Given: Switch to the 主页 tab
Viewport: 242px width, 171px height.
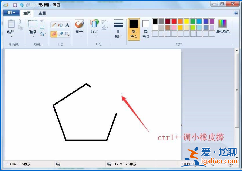Looking at the screenshot, I should coord(27,13).
